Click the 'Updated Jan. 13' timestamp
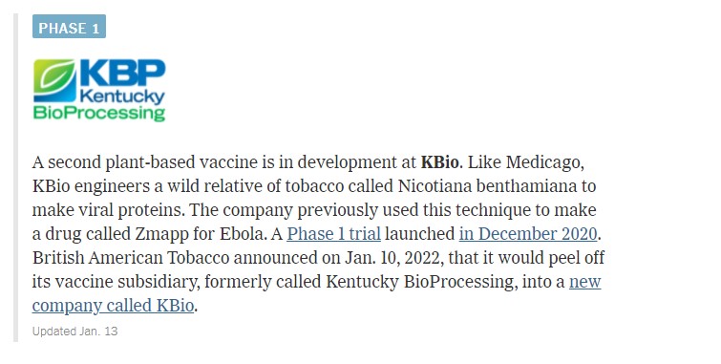Image resolution: width=721 pixels, height=364 pixels. coord(74,332)
